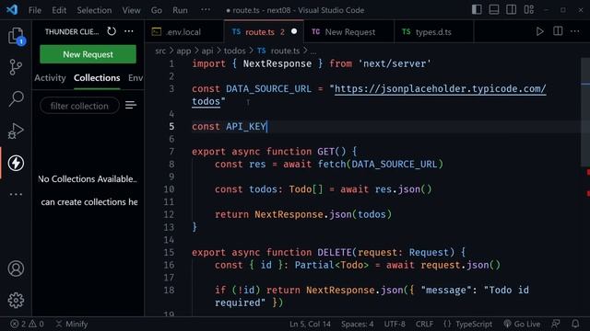Open Thunder Client panel more actions
Image resolution: width=590 pixels, height=331 pixels.
click(x=129, y=31)
